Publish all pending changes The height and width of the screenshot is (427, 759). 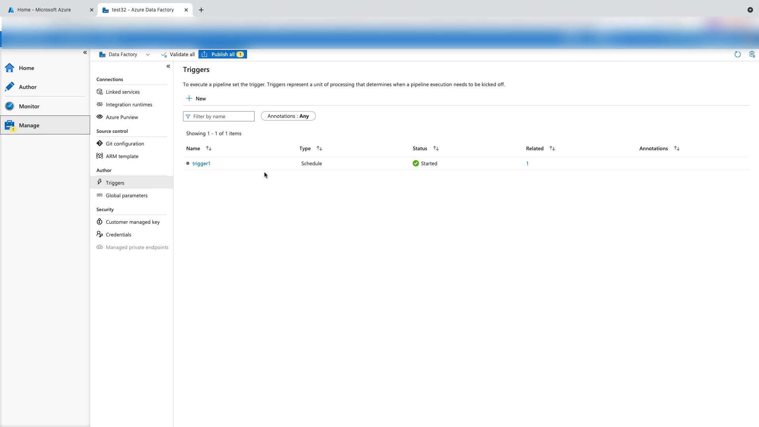click(x=223, y=55)
